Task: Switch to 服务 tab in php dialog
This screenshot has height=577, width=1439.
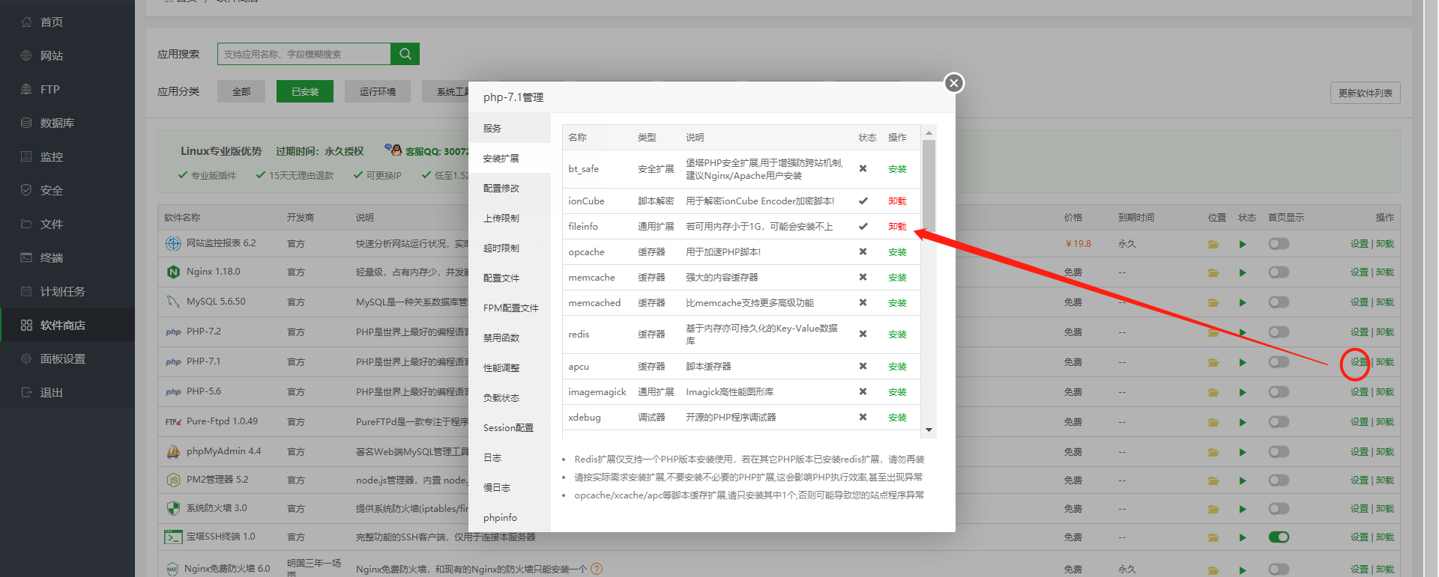Action: tap(510, 128)
